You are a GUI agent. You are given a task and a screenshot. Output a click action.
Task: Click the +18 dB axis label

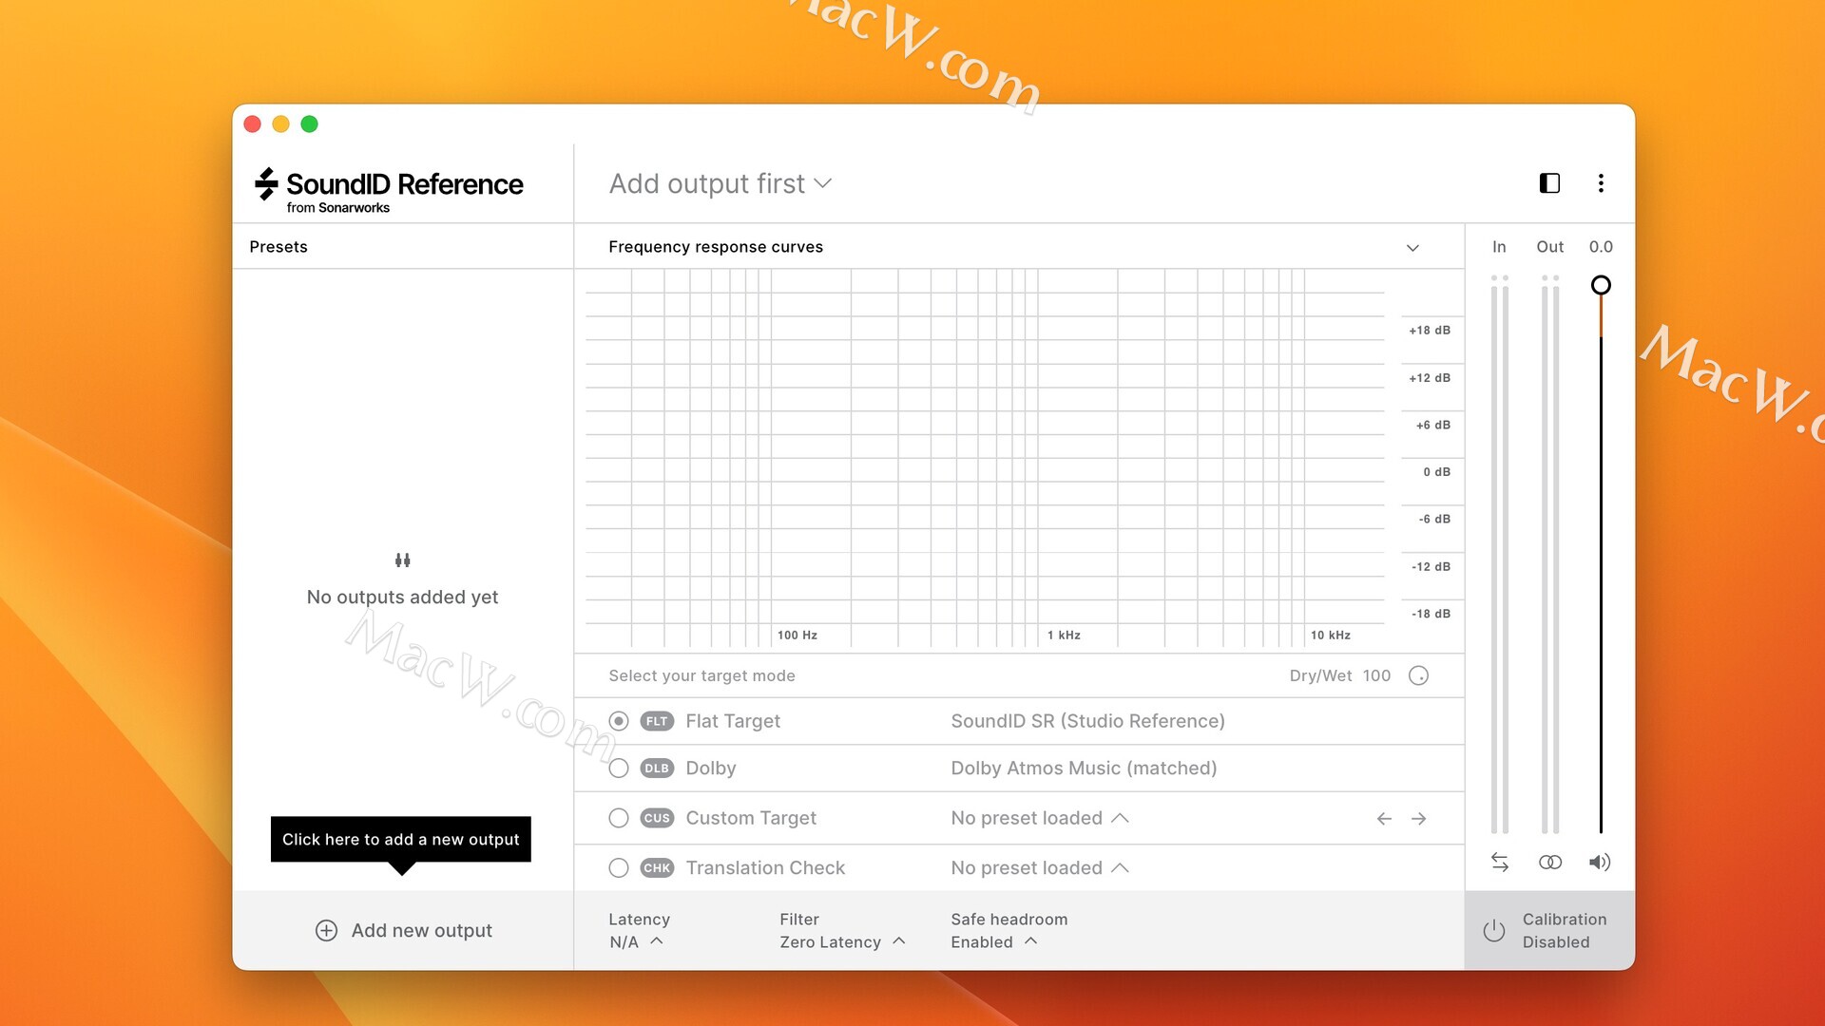1430,331
